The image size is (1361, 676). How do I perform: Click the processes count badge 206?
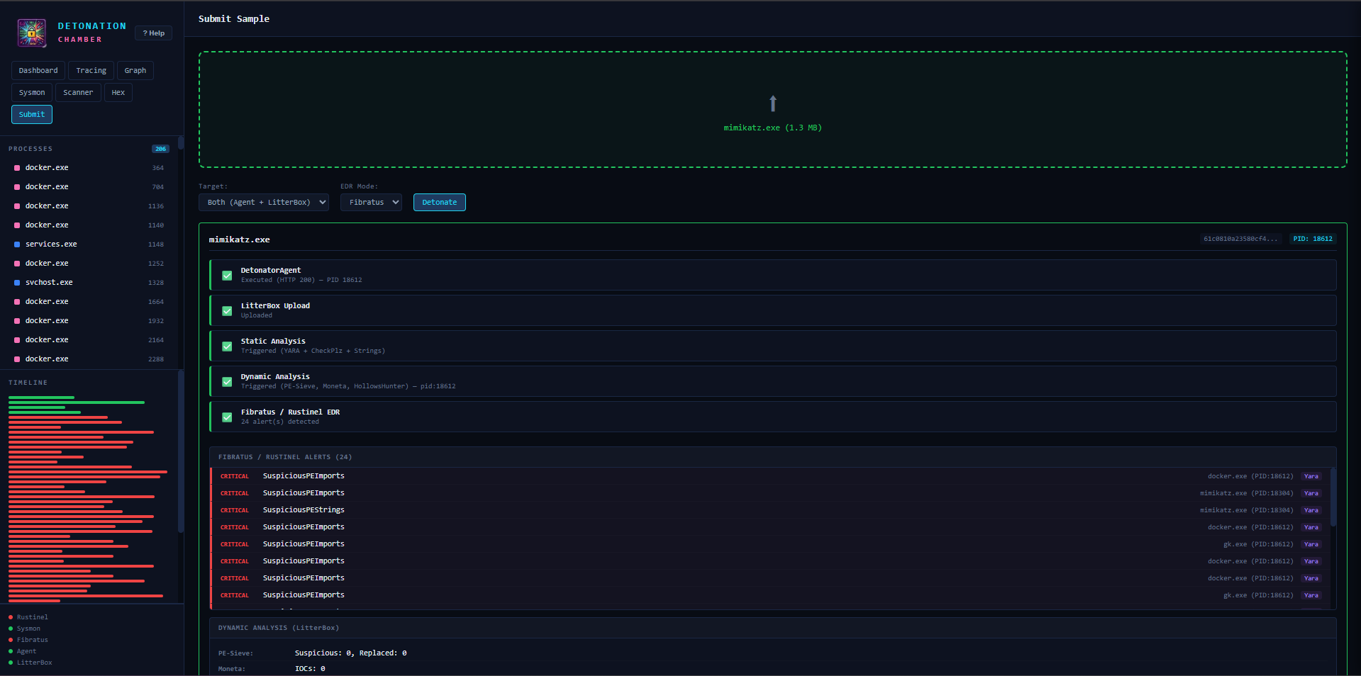point(160,149)
